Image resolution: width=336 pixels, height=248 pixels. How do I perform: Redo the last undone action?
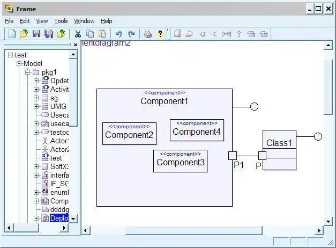click(131, 34)
